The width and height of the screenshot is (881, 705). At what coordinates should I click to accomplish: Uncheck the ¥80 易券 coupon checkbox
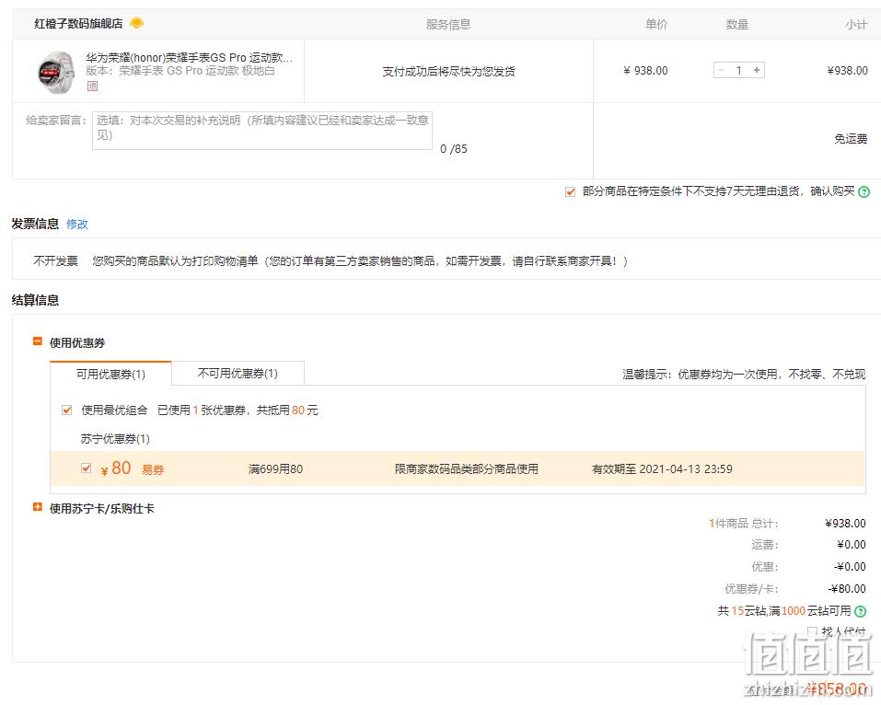coord(86,468)
